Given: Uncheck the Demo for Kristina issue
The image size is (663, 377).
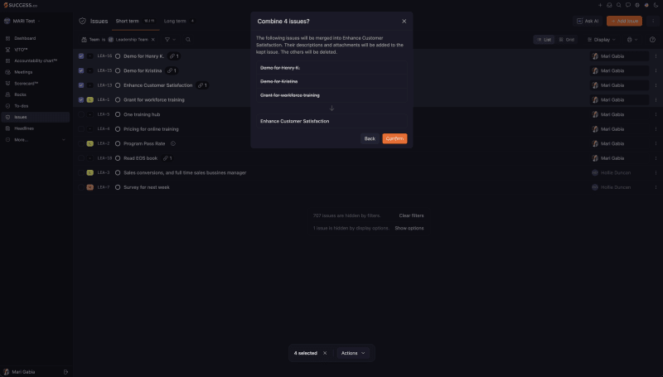Looking at the screenshot, I should pos(81,70).
